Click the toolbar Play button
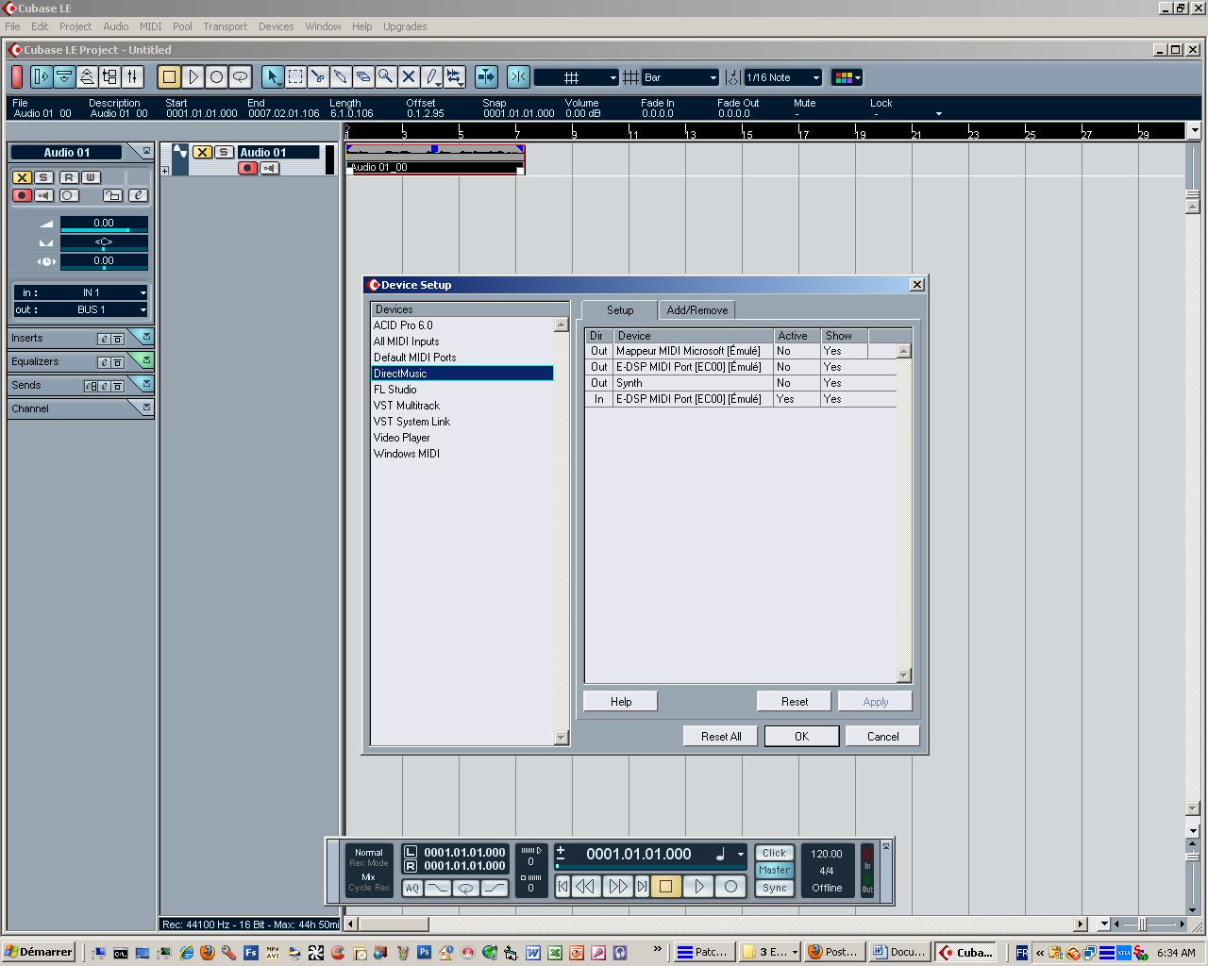 click(x=193, y=77)
